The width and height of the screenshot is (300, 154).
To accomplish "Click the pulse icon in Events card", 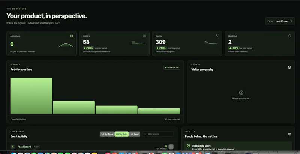I will click(217, 36).
